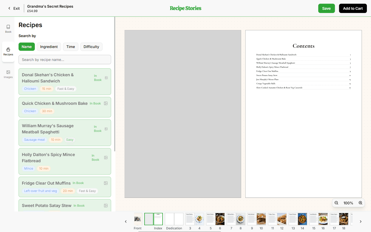Enable the Time search filter
Image resolution: width=371 pixels, height=232 pixels.
(70, 47)
